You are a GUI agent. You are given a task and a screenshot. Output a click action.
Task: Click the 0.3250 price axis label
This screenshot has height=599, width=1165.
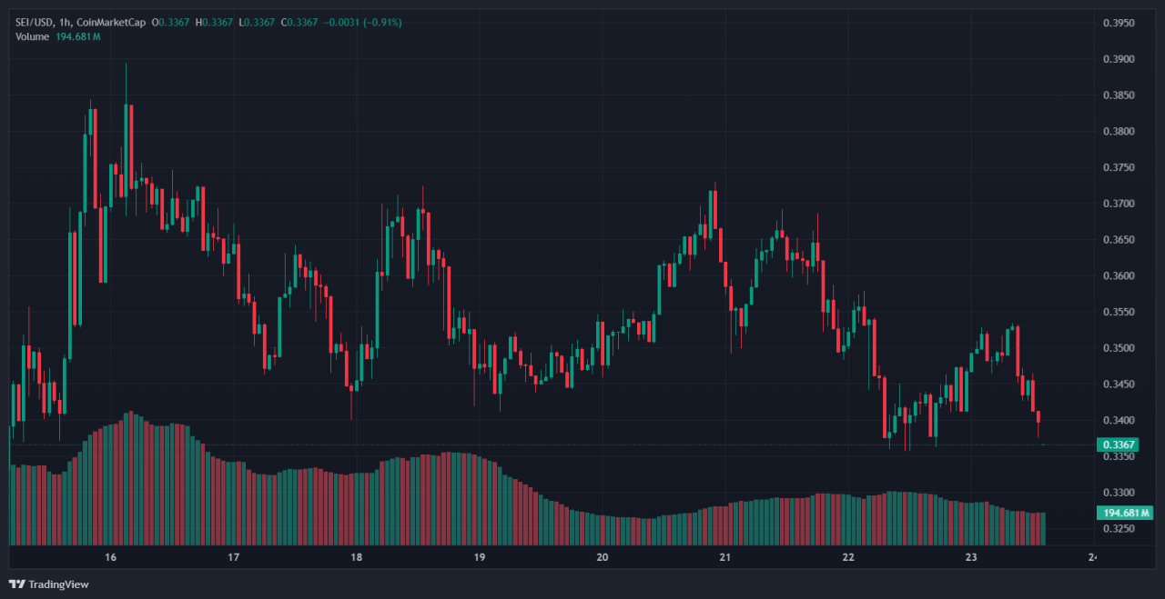(x=1118, y=528)
